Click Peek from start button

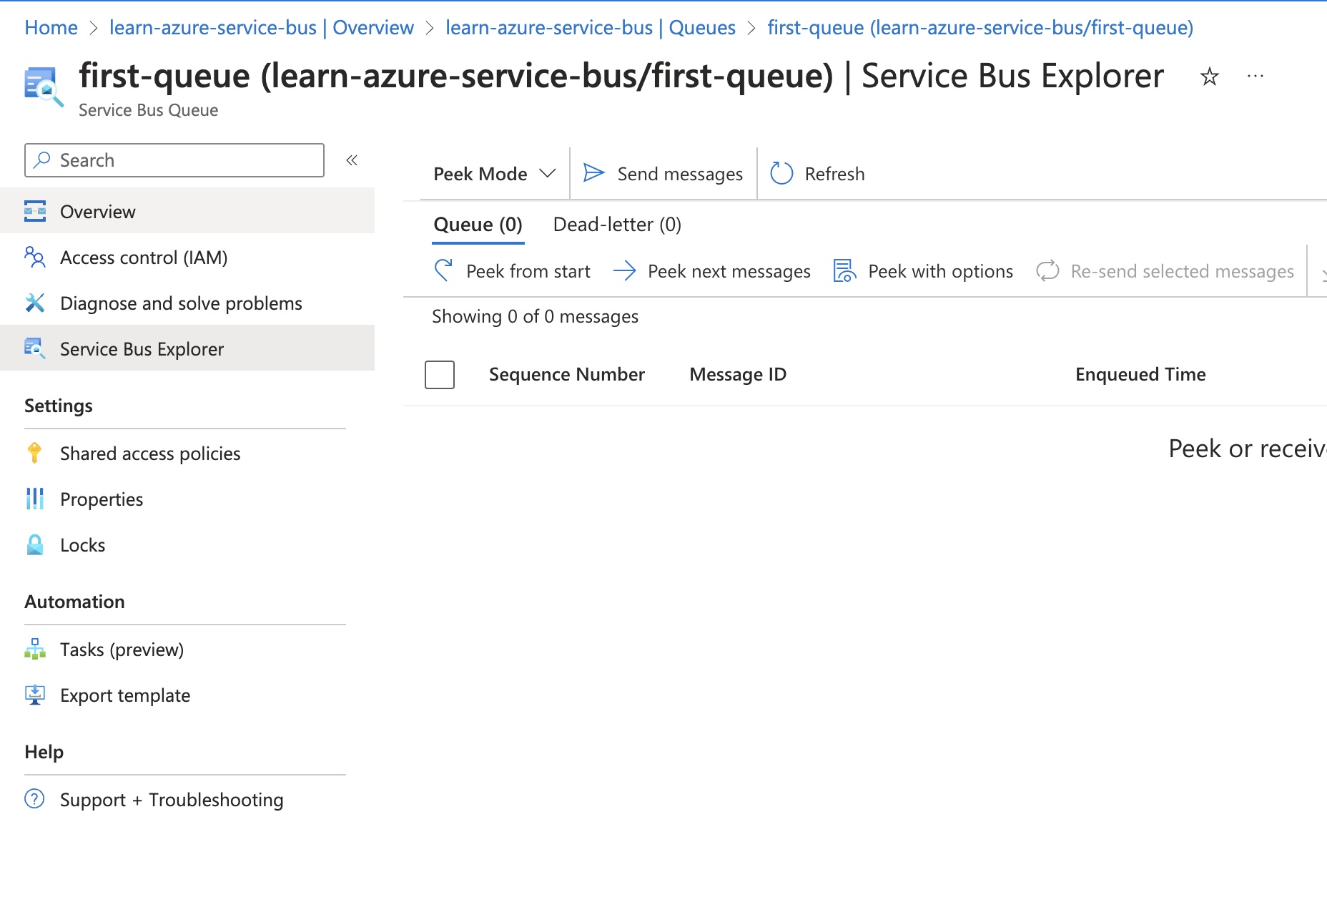point(512,271)
